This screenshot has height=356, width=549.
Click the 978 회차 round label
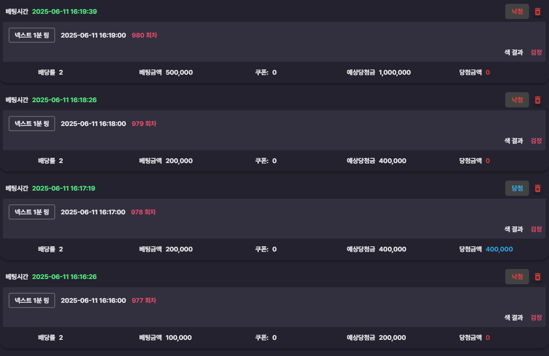(143, 212)
